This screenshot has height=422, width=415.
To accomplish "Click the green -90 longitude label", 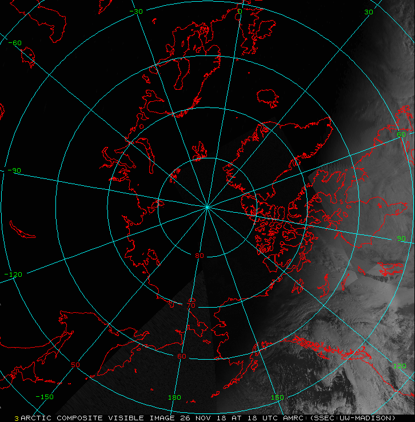I will 14,170.
